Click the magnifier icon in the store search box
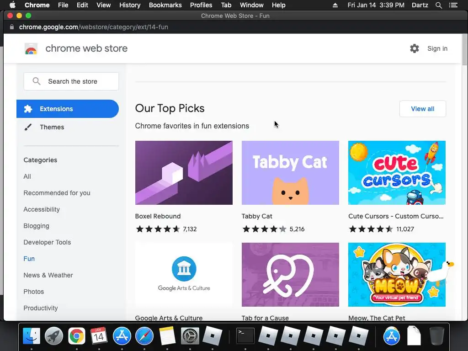Viewport: 468px width, 351px height. click(x=37, y=81)
